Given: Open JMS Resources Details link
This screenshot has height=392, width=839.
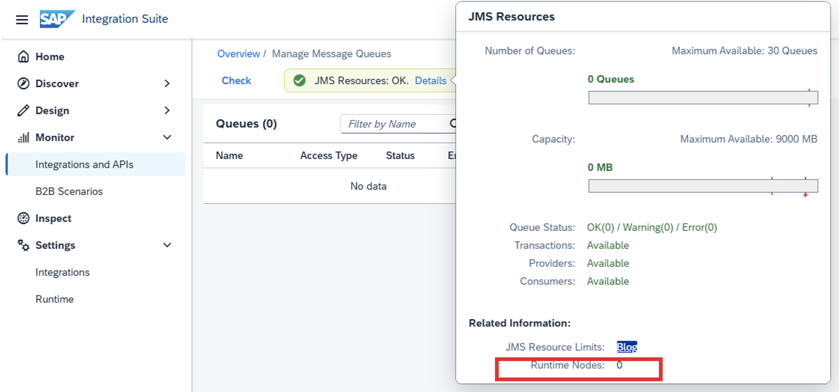Looking at the screenshot, I should (x=431, y=80).
